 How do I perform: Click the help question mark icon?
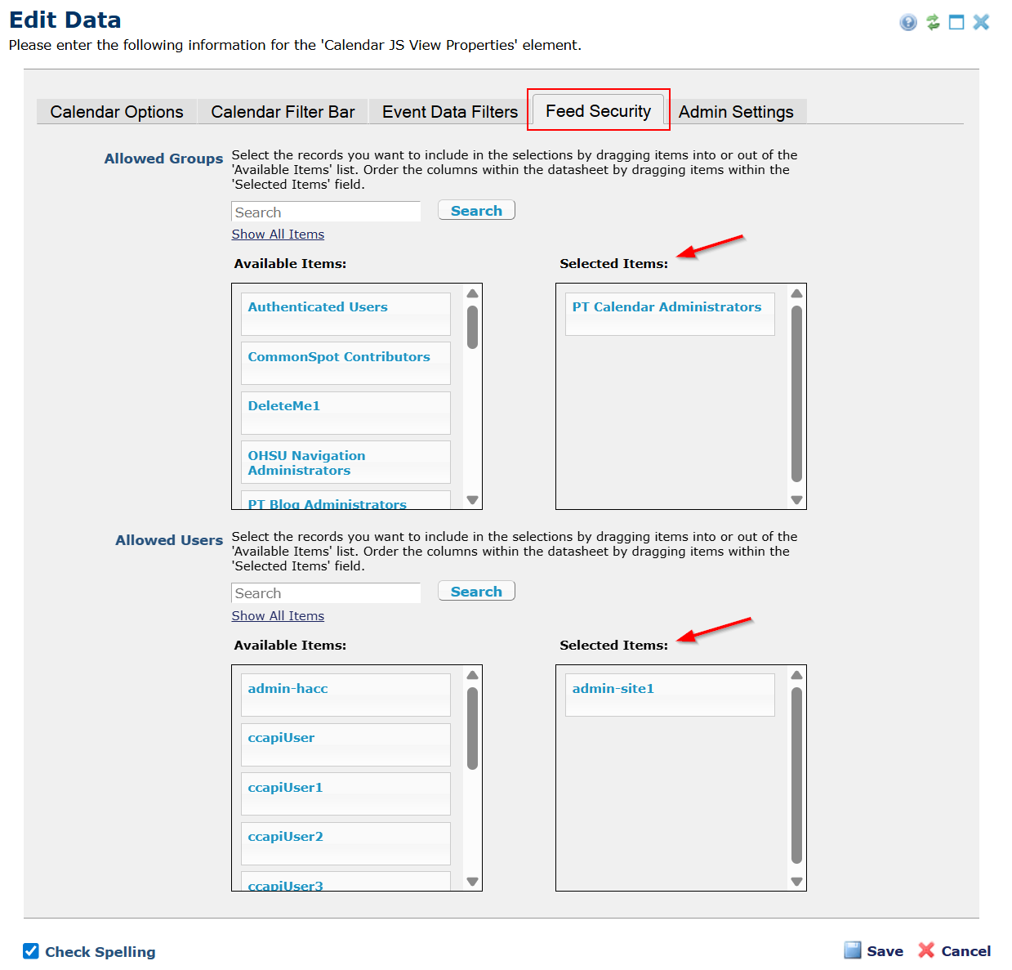tap(907, 22)
